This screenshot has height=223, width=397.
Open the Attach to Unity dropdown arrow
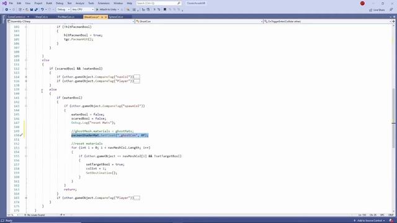(118, 10)
